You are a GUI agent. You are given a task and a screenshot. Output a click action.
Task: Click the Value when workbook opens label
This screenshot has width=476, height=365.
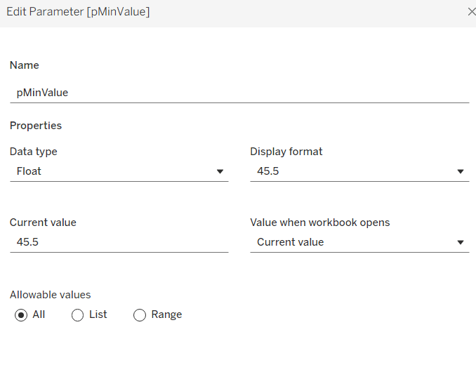click(319, 223)
